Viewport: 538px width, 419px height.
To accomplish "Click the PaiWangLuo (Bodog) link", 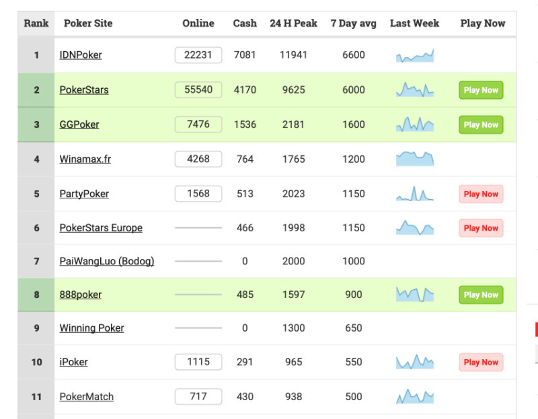I will tap(106, 260).
